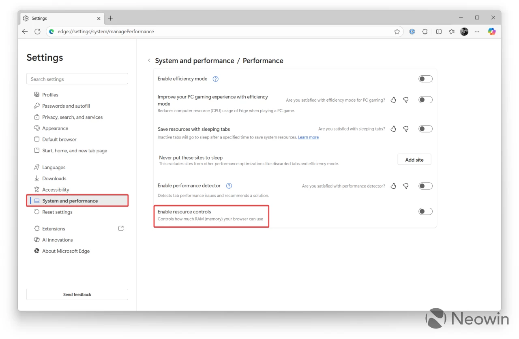
Task: Collapse back from Performance settings page
Action: 149,60
